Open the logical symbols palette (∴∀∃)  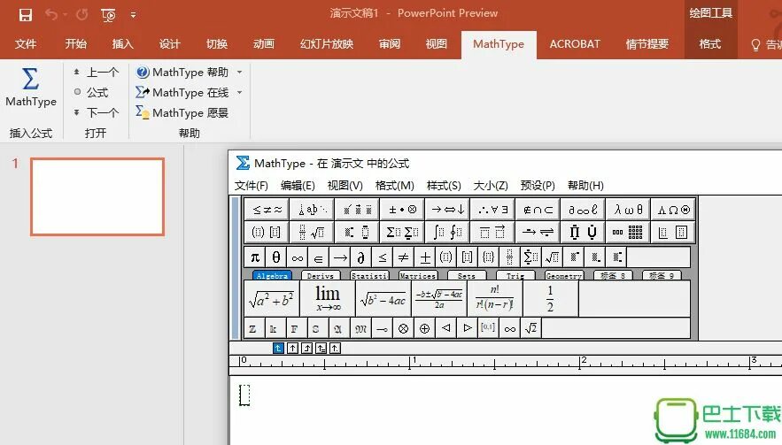click(x=492, y=210)
